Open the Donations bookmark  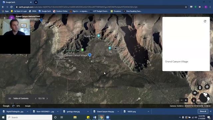116,11
